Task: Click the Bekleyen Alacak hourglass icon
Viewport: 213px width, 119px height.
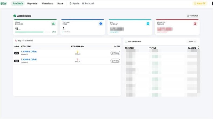Action: point(195,24)
